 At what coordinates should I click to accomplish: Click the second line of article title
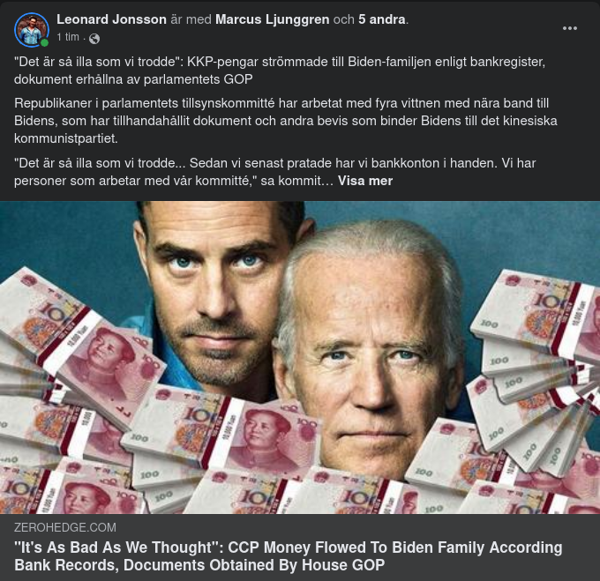(x=199, y=565)
